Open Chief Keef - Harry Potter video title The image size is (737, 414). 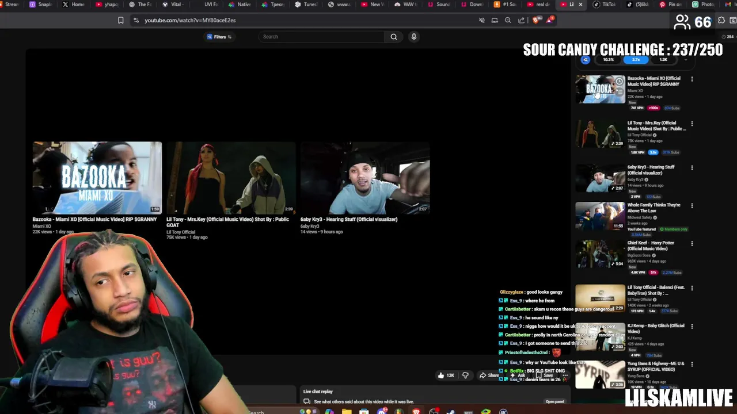(x=651, y=246)
